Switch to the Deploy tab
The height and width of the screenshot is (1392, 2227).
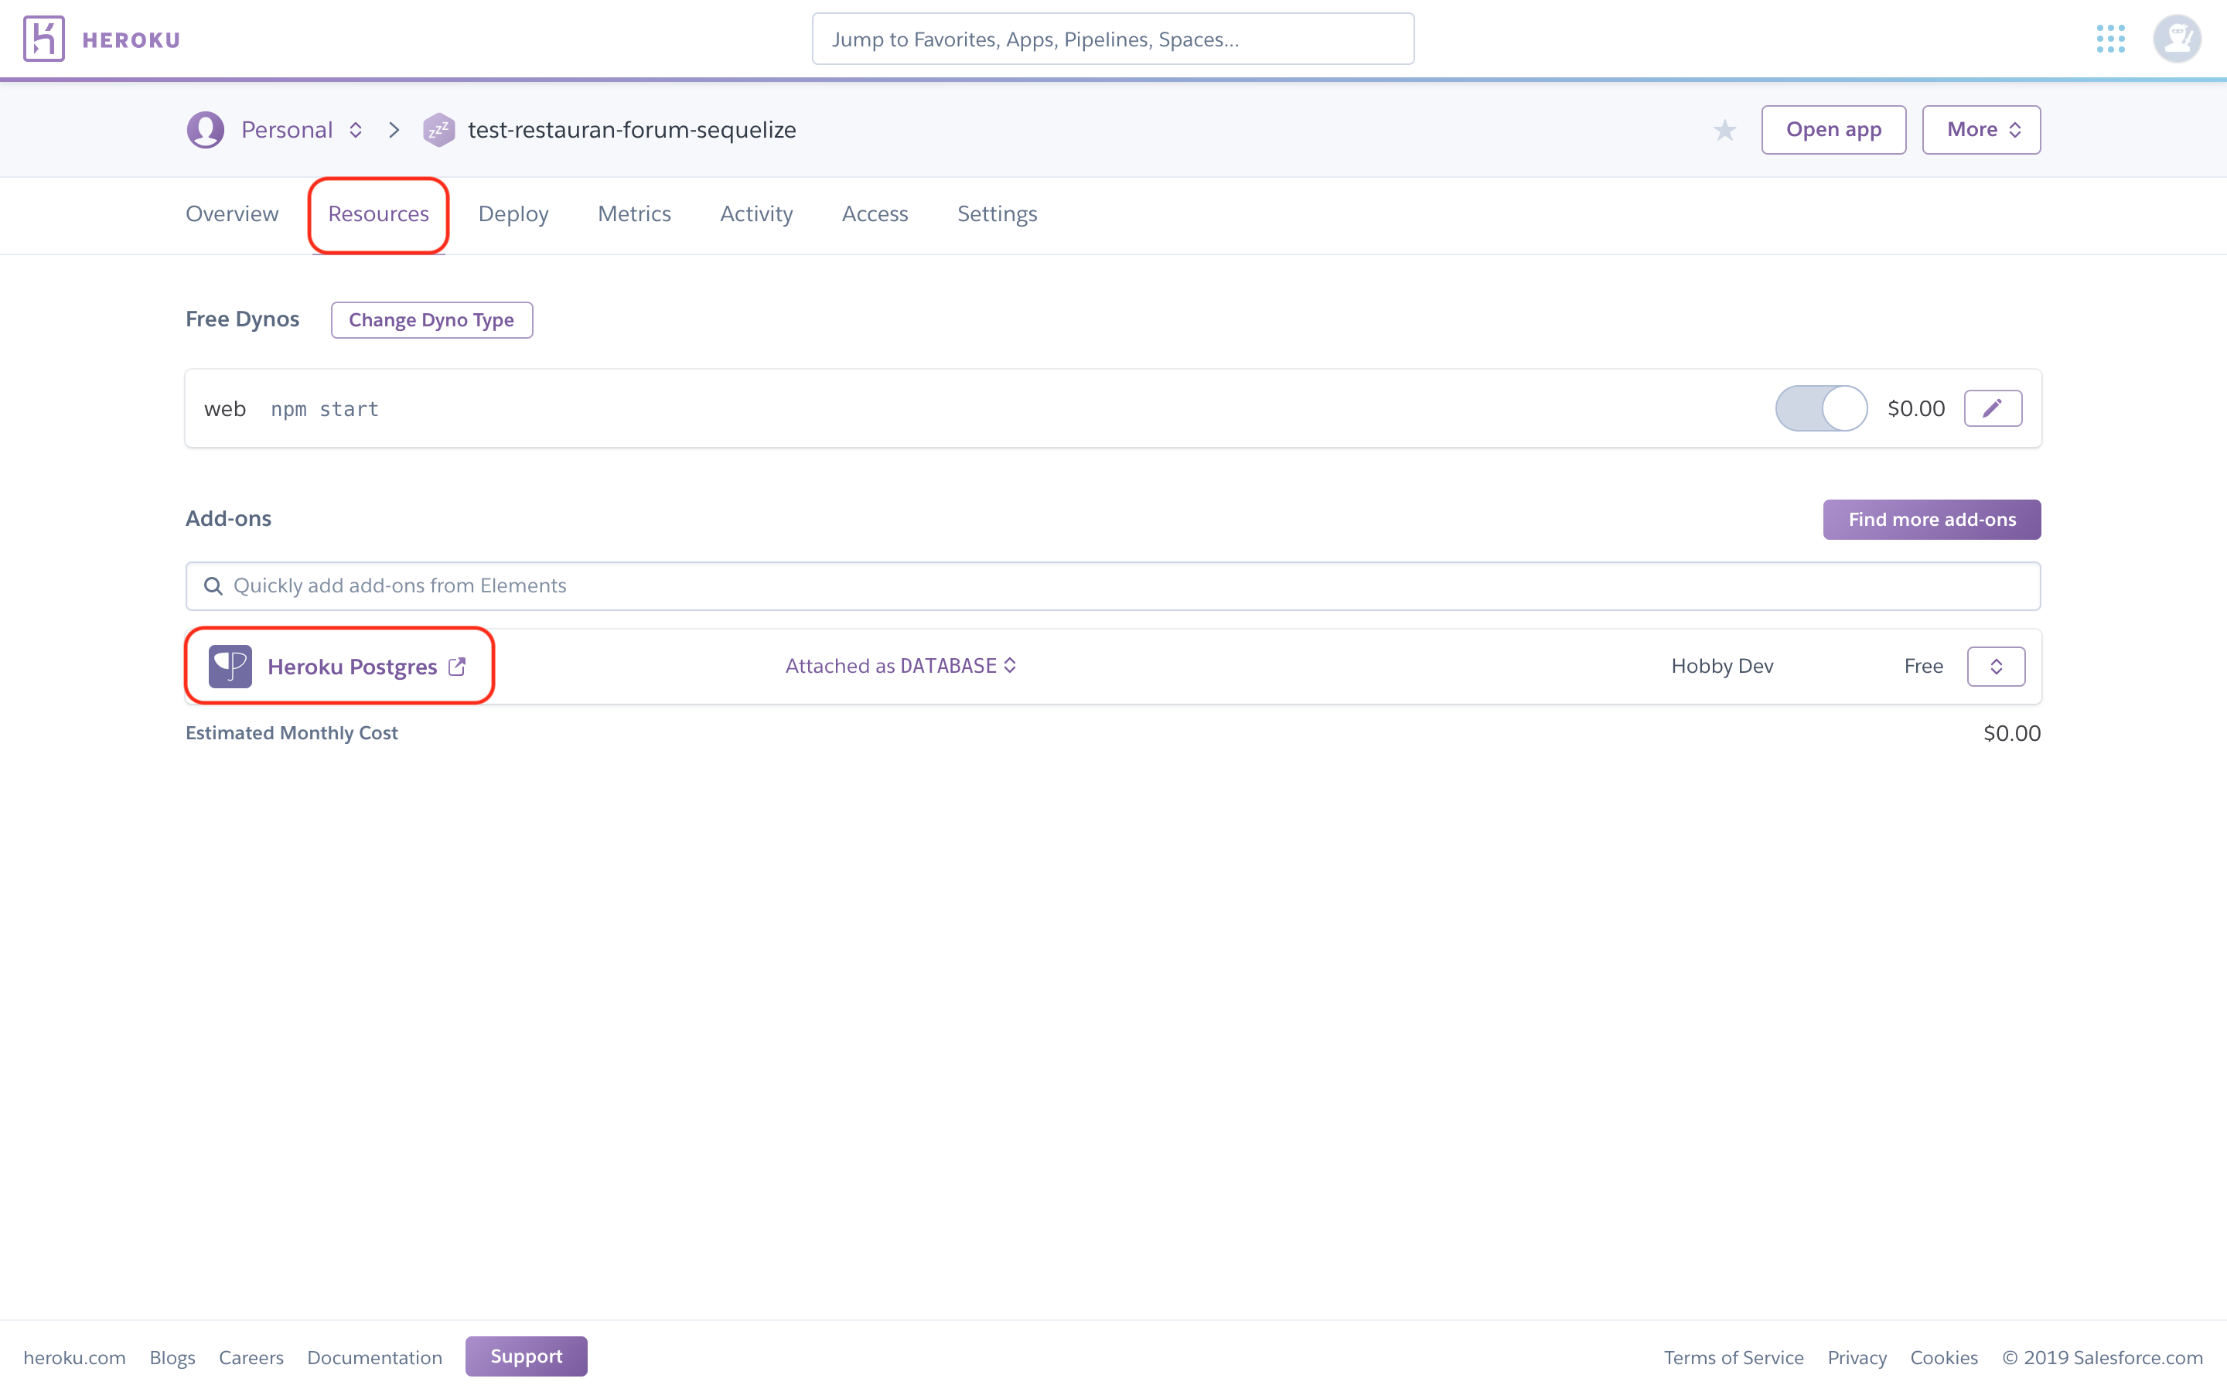513,213
